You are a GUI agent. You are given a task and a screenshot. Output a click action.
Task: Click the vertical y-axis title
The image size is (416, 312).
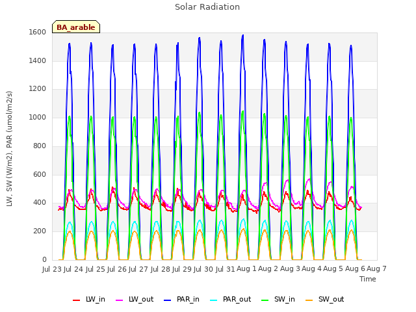click(x=9, y=149)
